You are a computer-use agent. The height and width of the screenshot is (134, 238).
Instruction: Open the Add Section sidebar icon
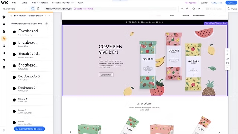click(x=4, y=24)
